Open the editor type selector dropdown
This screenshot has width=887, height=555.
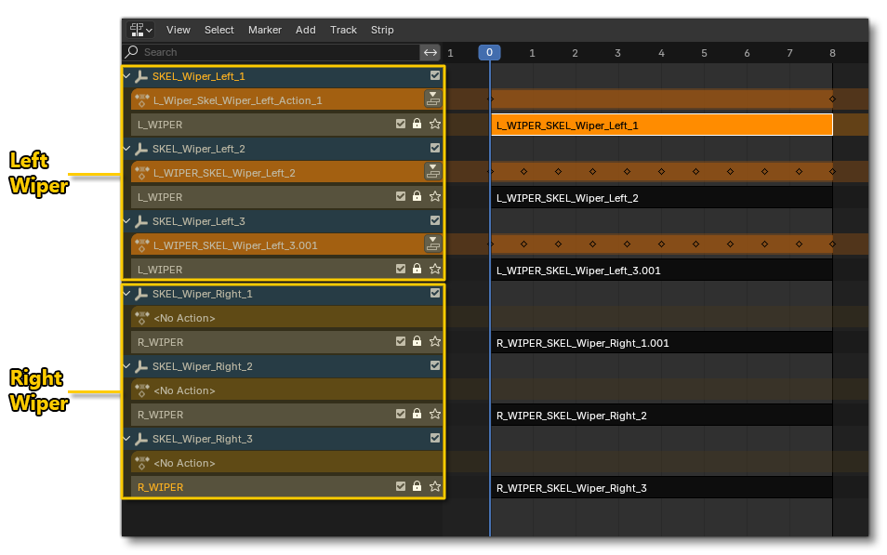click(139, 30)
